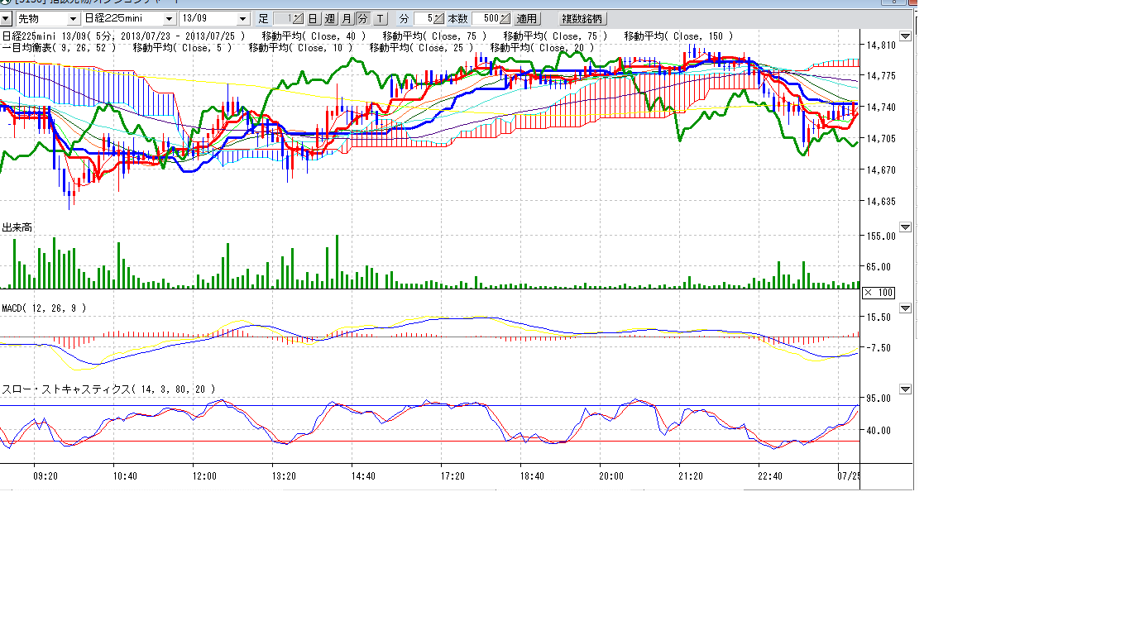The image size is (1130, 635).
Task: Click the 適用 apply button
Action: (526, 18)
